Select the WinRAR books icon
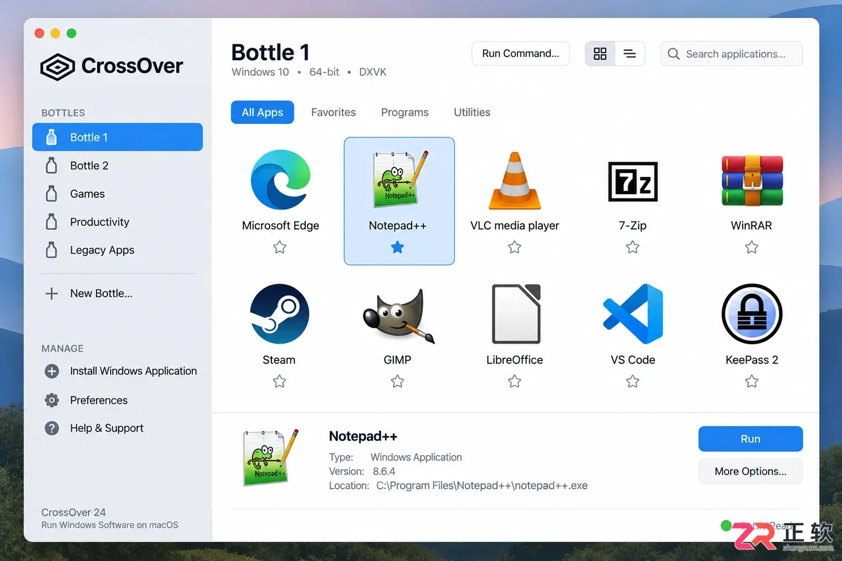 (752, 181)
